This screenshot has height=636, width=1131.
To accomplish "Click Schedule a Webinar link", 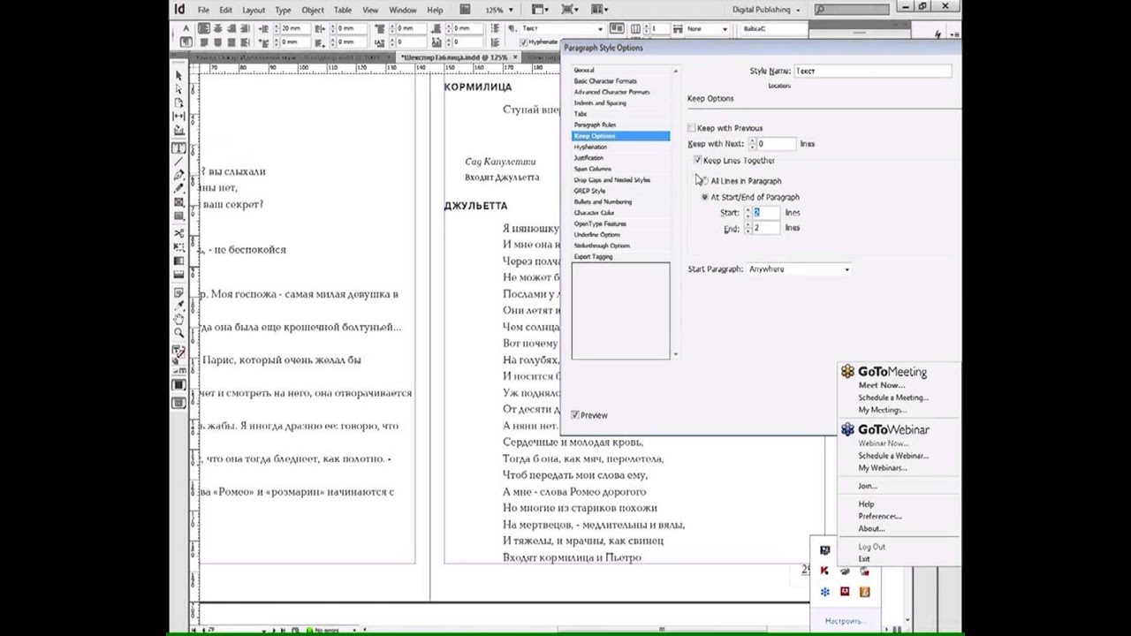I will (893, 456).
